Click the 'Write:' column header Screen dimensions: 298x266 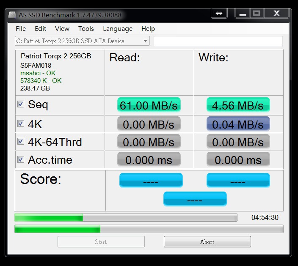click(213, 58)
